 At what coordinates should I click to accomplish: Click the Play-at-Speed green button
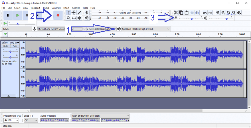tap(5, 23)
